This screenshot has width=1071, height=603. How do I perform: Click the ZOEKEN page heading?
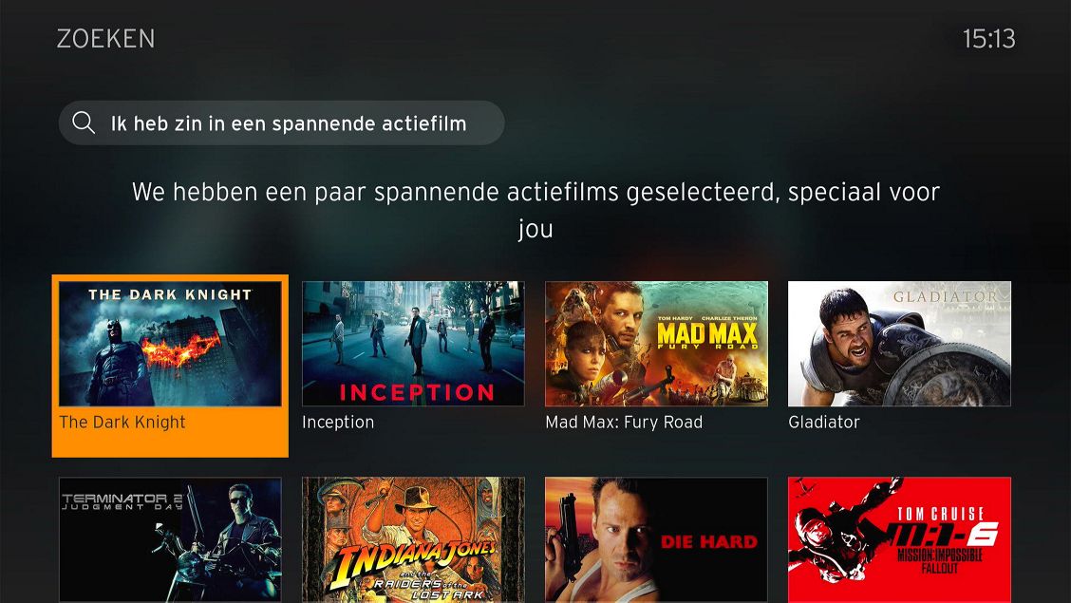106,38
